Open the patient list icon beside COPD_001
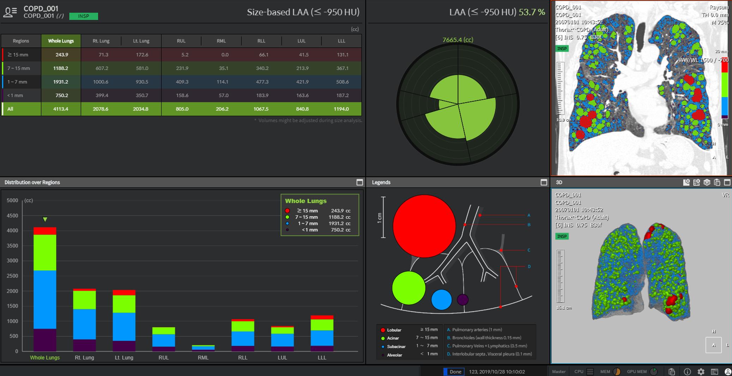Viewport: 732px width, 376px height. pos(10,12)
